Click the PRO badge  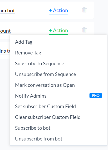point(96,96)
